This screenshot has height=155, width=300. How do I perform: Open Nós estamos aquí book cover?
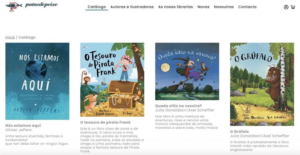pyautogui.click(x=37, y=81)
